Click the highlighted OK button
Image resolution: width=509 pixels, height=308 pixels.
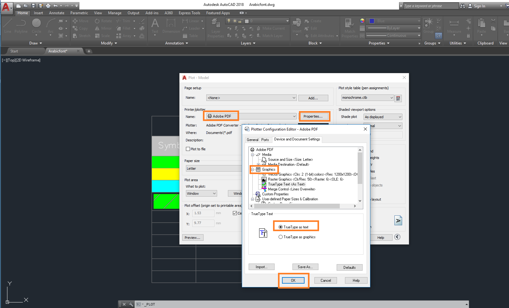click(293, 280)
